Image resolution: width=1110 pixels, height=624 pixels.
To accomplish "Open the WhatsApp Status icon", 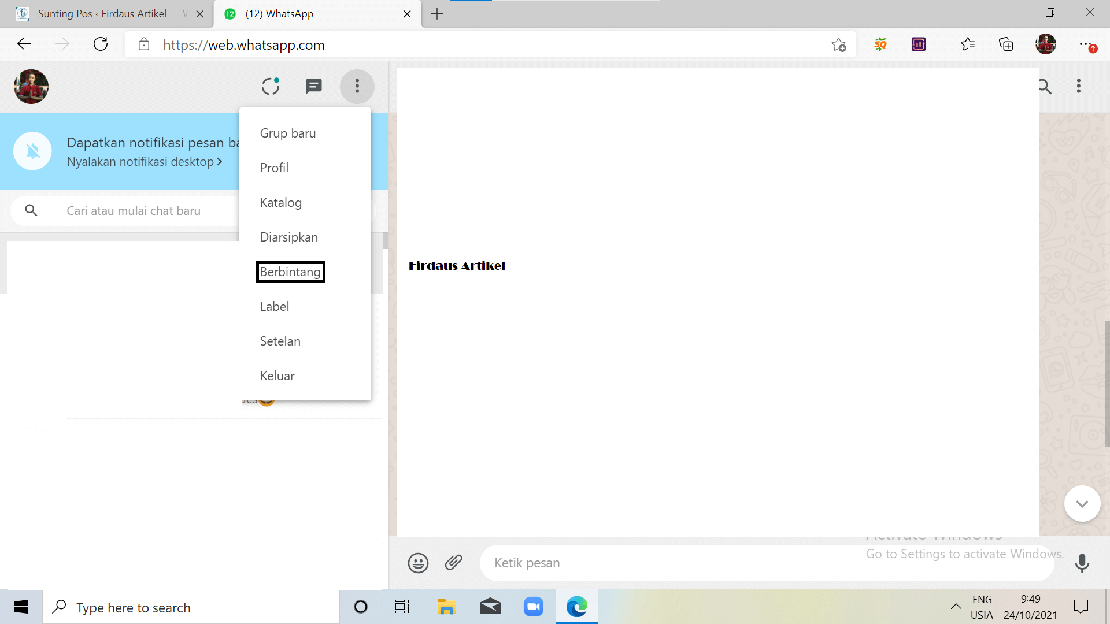I will coord(270,87).
